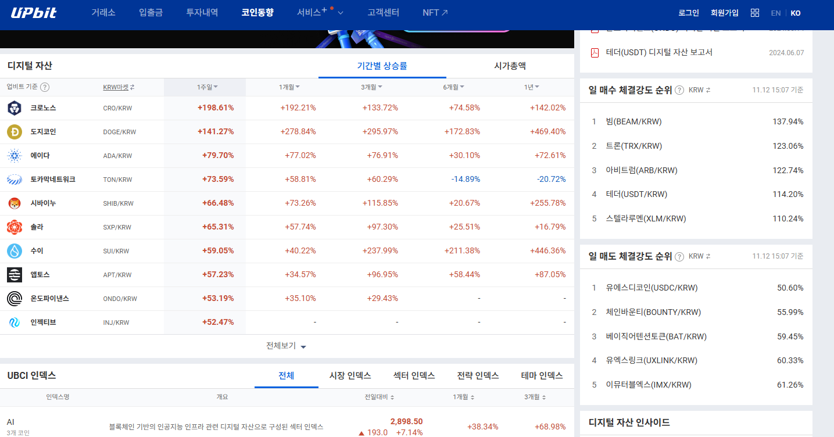
Task: Click the Aptos coin icon
Action: [15, 275]
